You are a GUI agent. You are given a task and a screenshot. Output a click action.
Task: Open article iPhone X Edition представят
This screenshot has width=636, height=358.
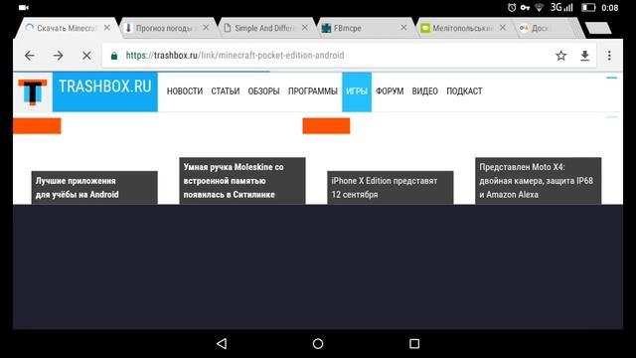point(391,188)
